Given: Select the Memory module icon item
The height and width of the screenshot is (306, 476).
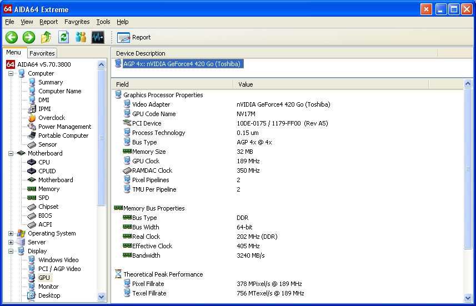Looking at the screenshot, I should [32, 189].
